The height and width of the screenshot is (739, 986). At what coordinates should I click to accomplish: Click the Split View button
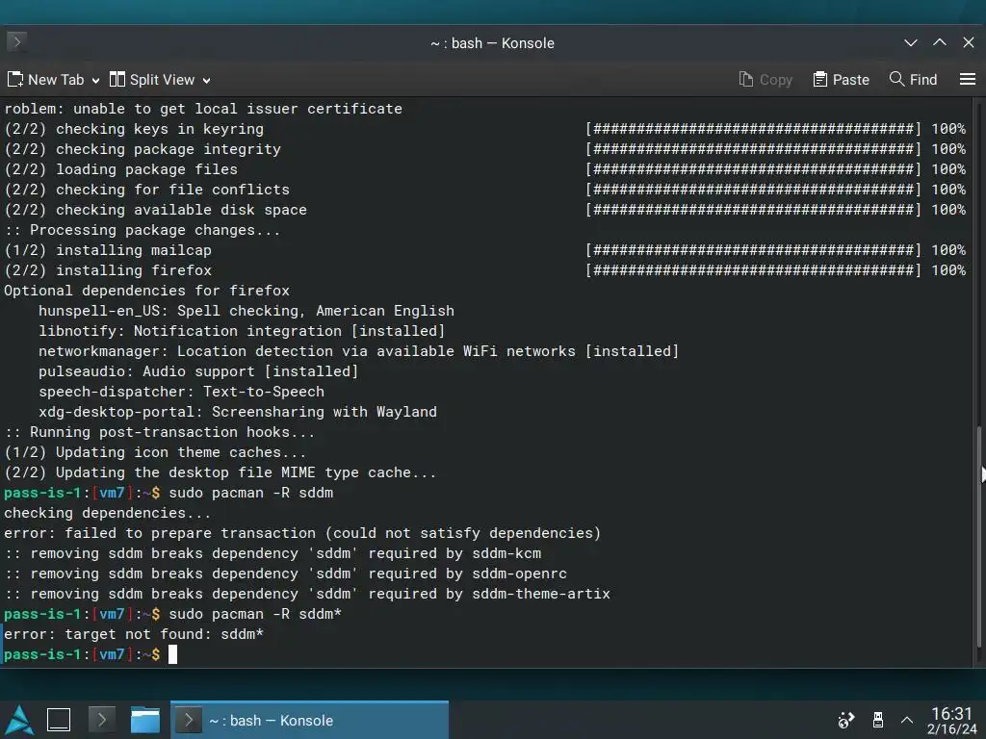click(x=152, y=80)
